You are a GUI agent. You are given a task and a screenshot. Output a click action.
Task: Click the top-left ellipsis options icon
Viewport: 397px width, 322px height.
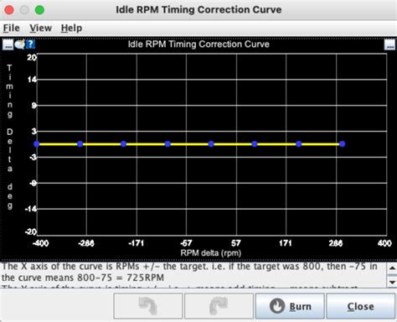click(8, 44)
